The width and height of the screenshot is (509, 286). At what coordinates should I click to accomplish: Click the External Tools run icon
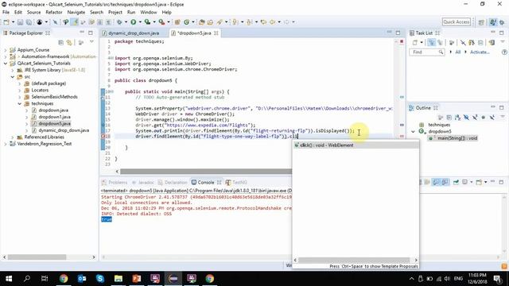point(161,22)
